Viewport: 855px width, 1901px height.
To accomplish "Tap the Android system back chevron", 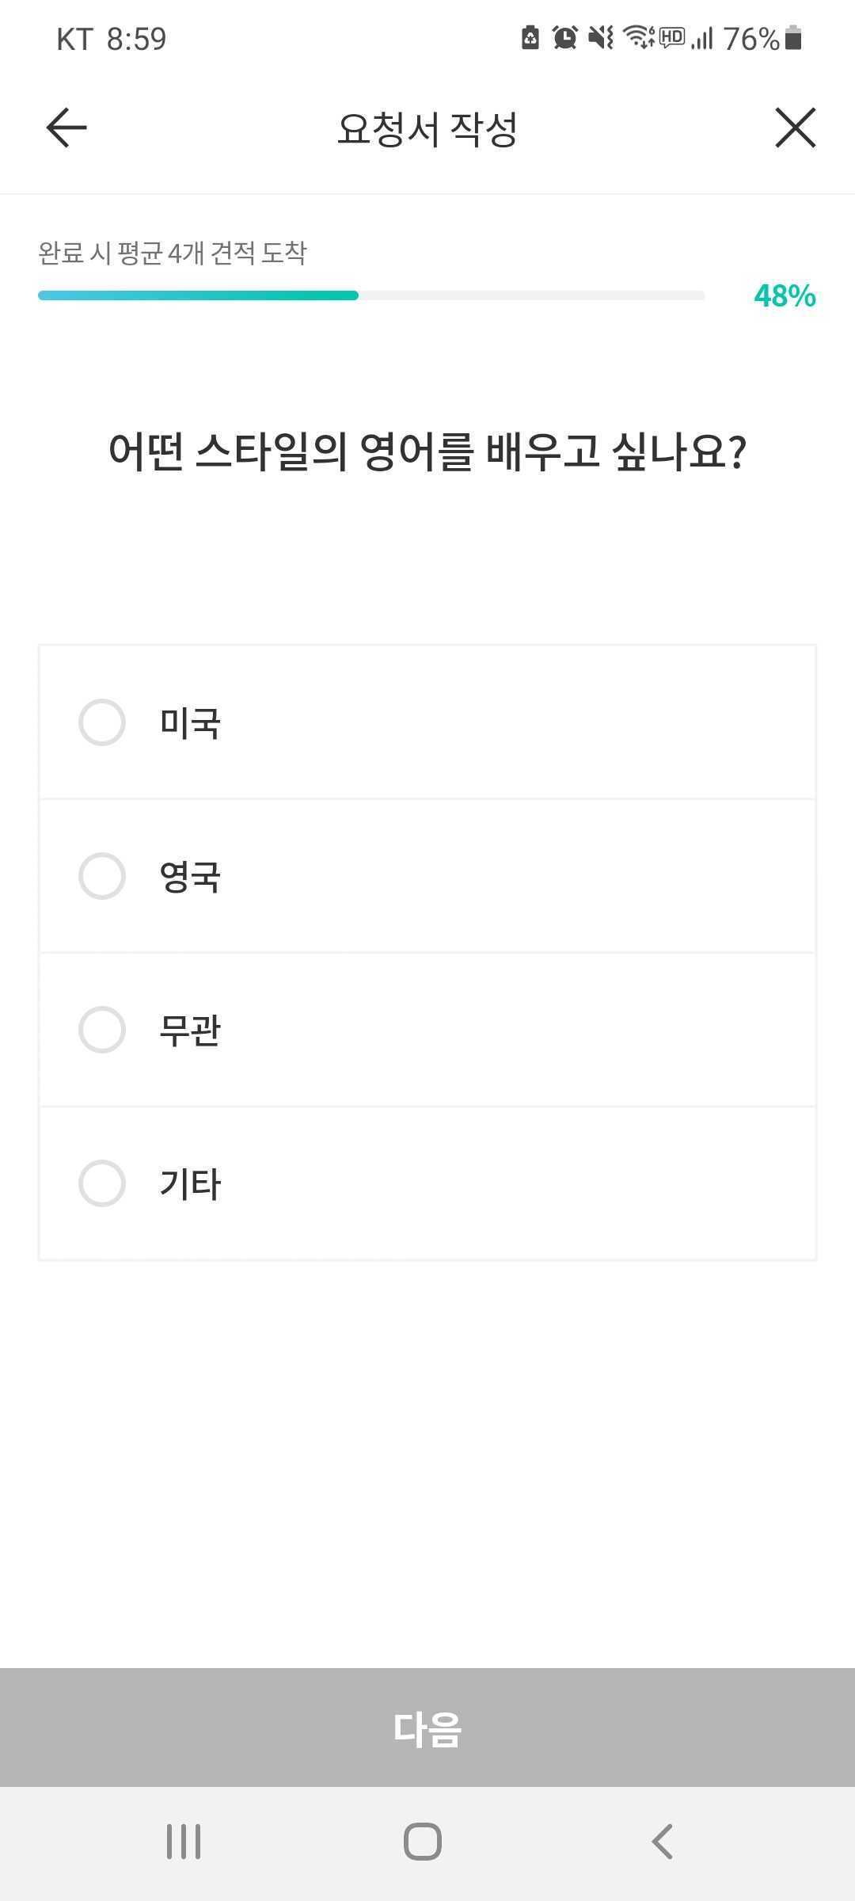I will click(x=663, y=1841).
